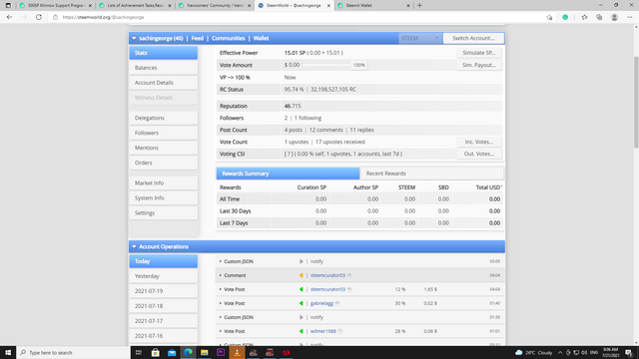
Task: Switch to the Newcomers' Community browser tab
Action: [215, 5]
